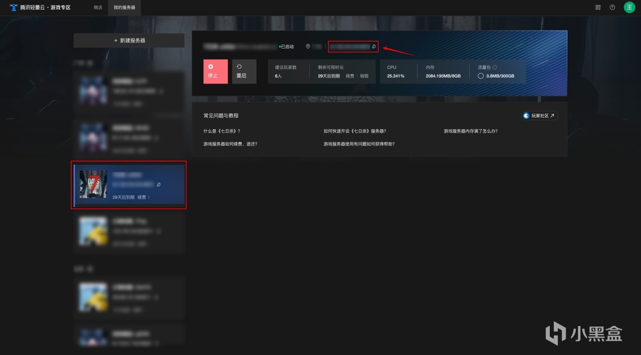The height and width of the screenshot is (355, 641).
Task: Open 玩家社区 external link button
Action: [540, 116]
